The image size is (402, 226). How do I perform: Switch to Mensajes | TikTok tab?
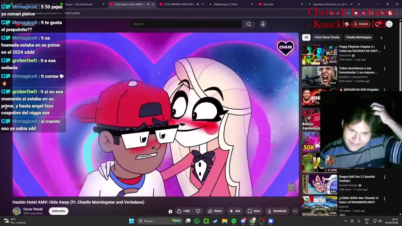tap(231, 4)
